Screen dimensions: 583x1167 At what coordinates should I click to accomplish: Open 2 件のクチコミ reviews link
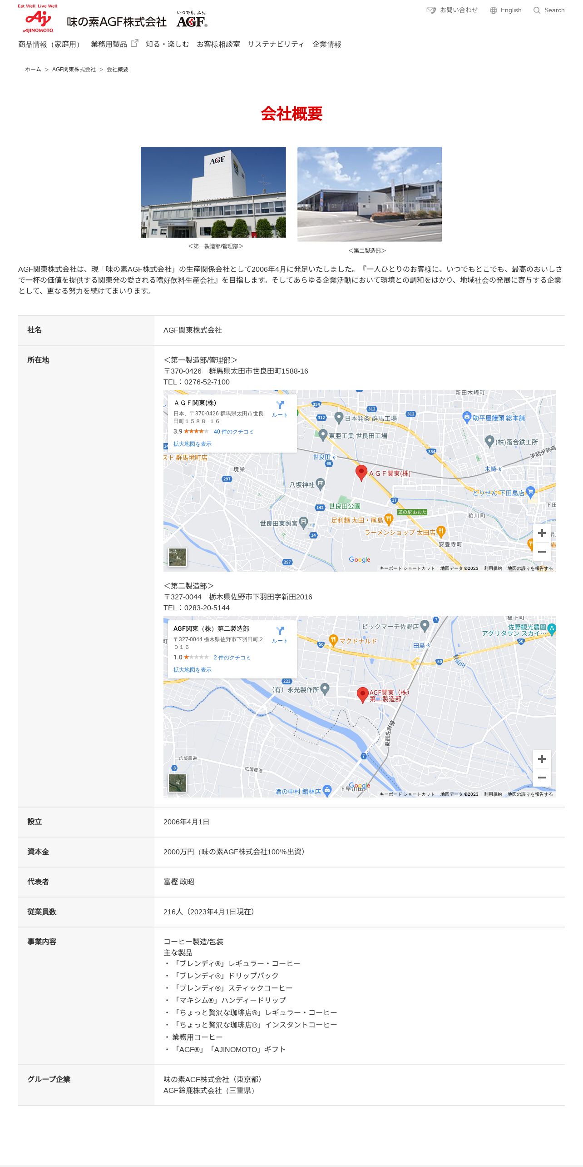(232, 658)
